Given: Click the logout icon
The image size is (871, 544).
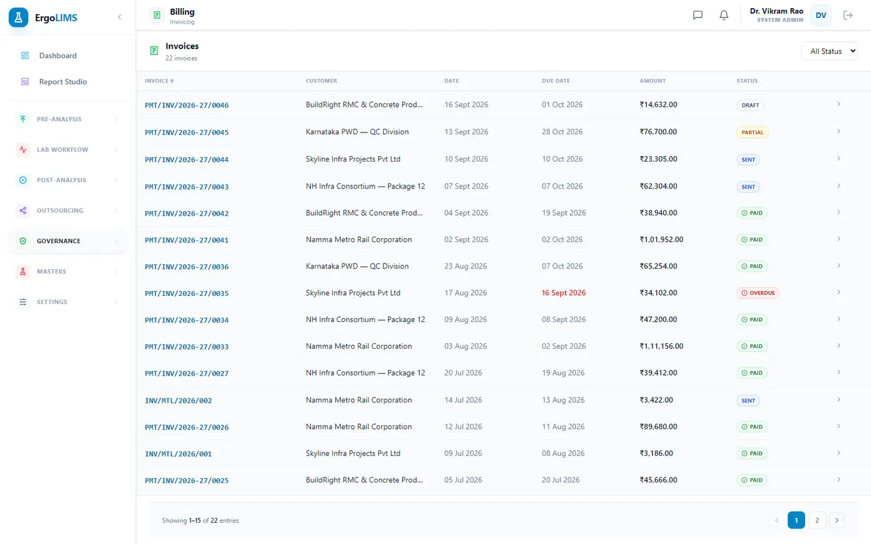Looking at the screenshot, I should point(848,16).
